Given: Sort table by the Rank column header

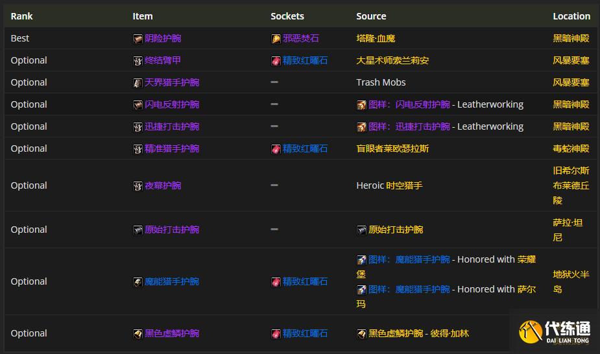Looking at the screenshot, I should [22, 16].
